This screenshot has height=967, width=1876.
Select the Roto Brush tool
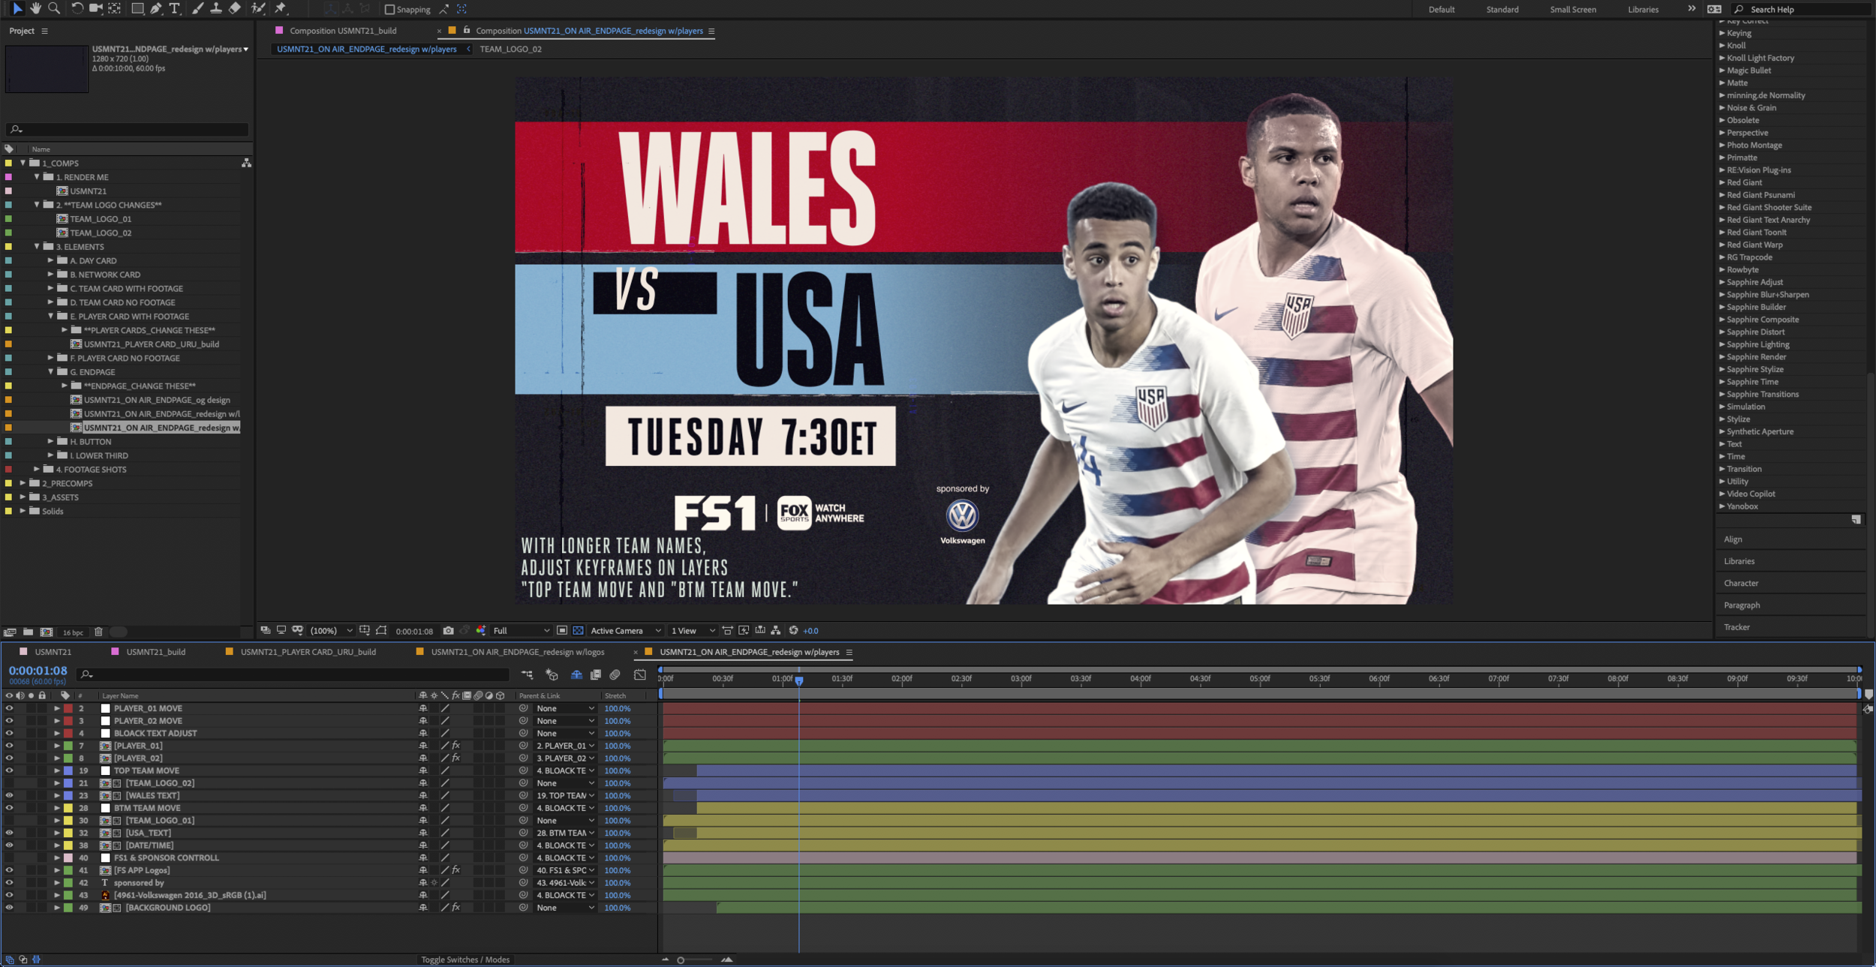click(x=258, y=8)
